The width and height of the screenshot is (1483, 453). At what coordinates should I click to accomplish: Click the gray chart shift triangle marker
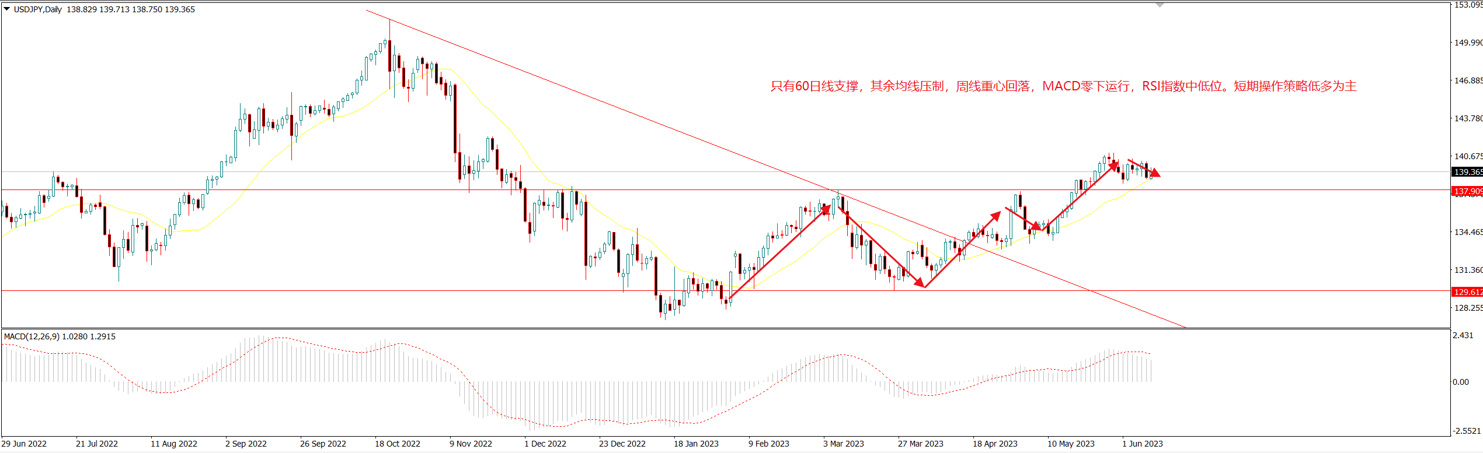pos(1160,5)
